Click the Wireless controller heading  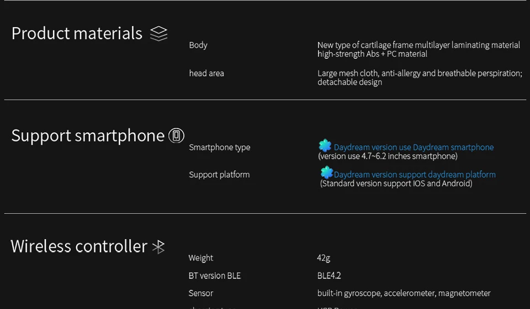click(x=79, y=246)
